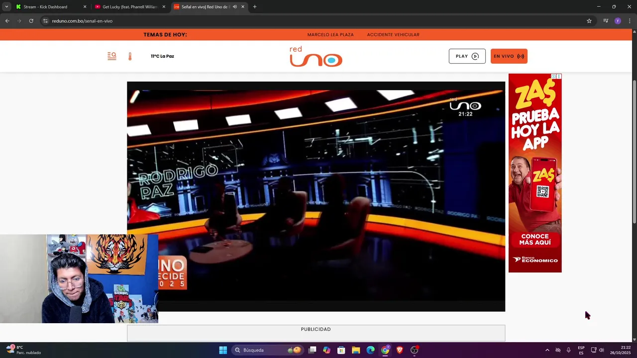Click the live video player
637x358 pixels.
click(316, 196)
